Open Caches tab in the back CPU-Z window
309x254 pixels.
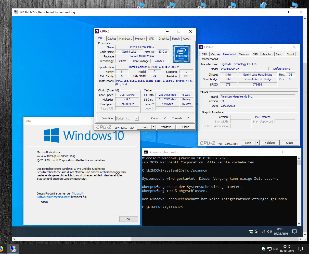coord(215,54)
